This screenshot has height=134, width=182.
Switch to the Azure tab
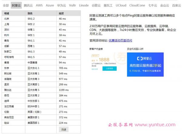[x=50, y=5]
